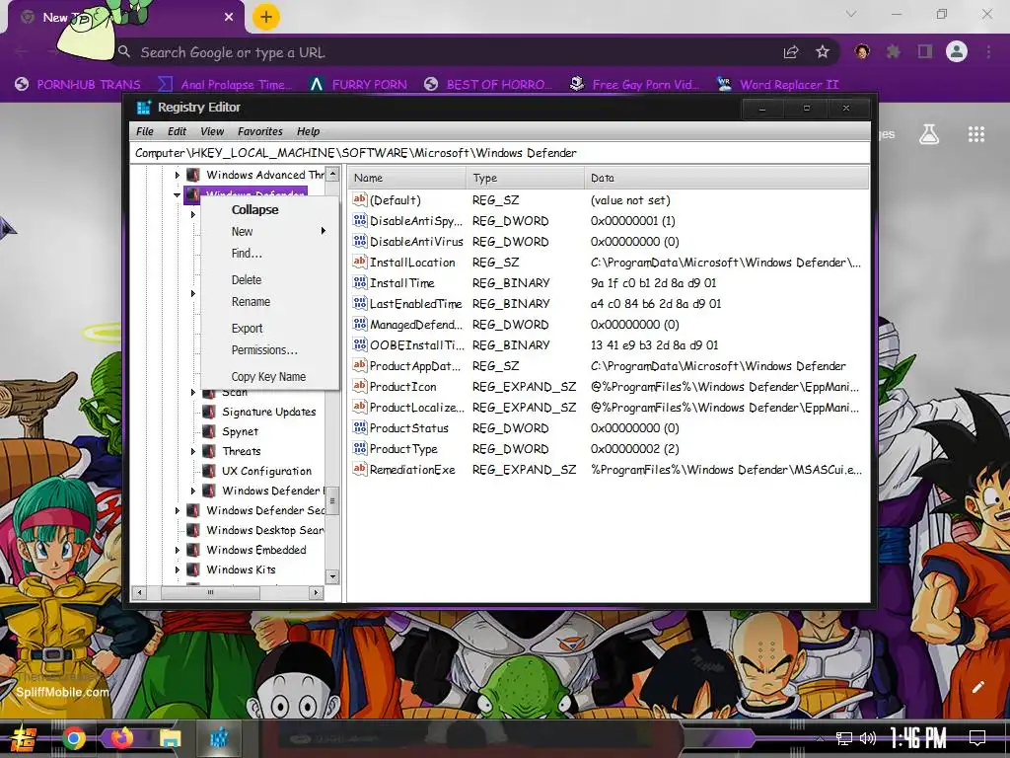Click the share page icon in Chrome
This screenshot has height=758, width=1010.
click(791, 51)
